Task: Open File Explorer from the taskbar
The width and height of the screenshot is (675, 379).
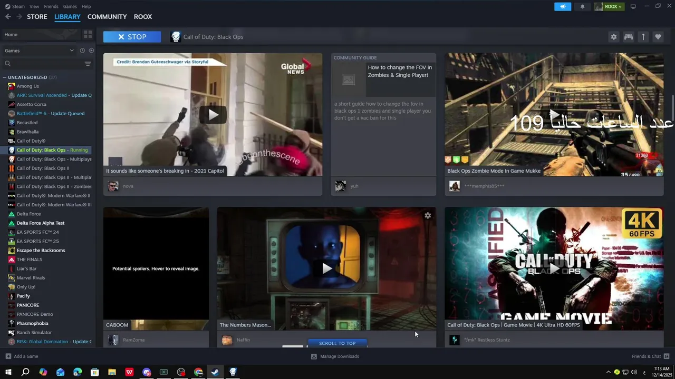Action: [x=112, y=372]
